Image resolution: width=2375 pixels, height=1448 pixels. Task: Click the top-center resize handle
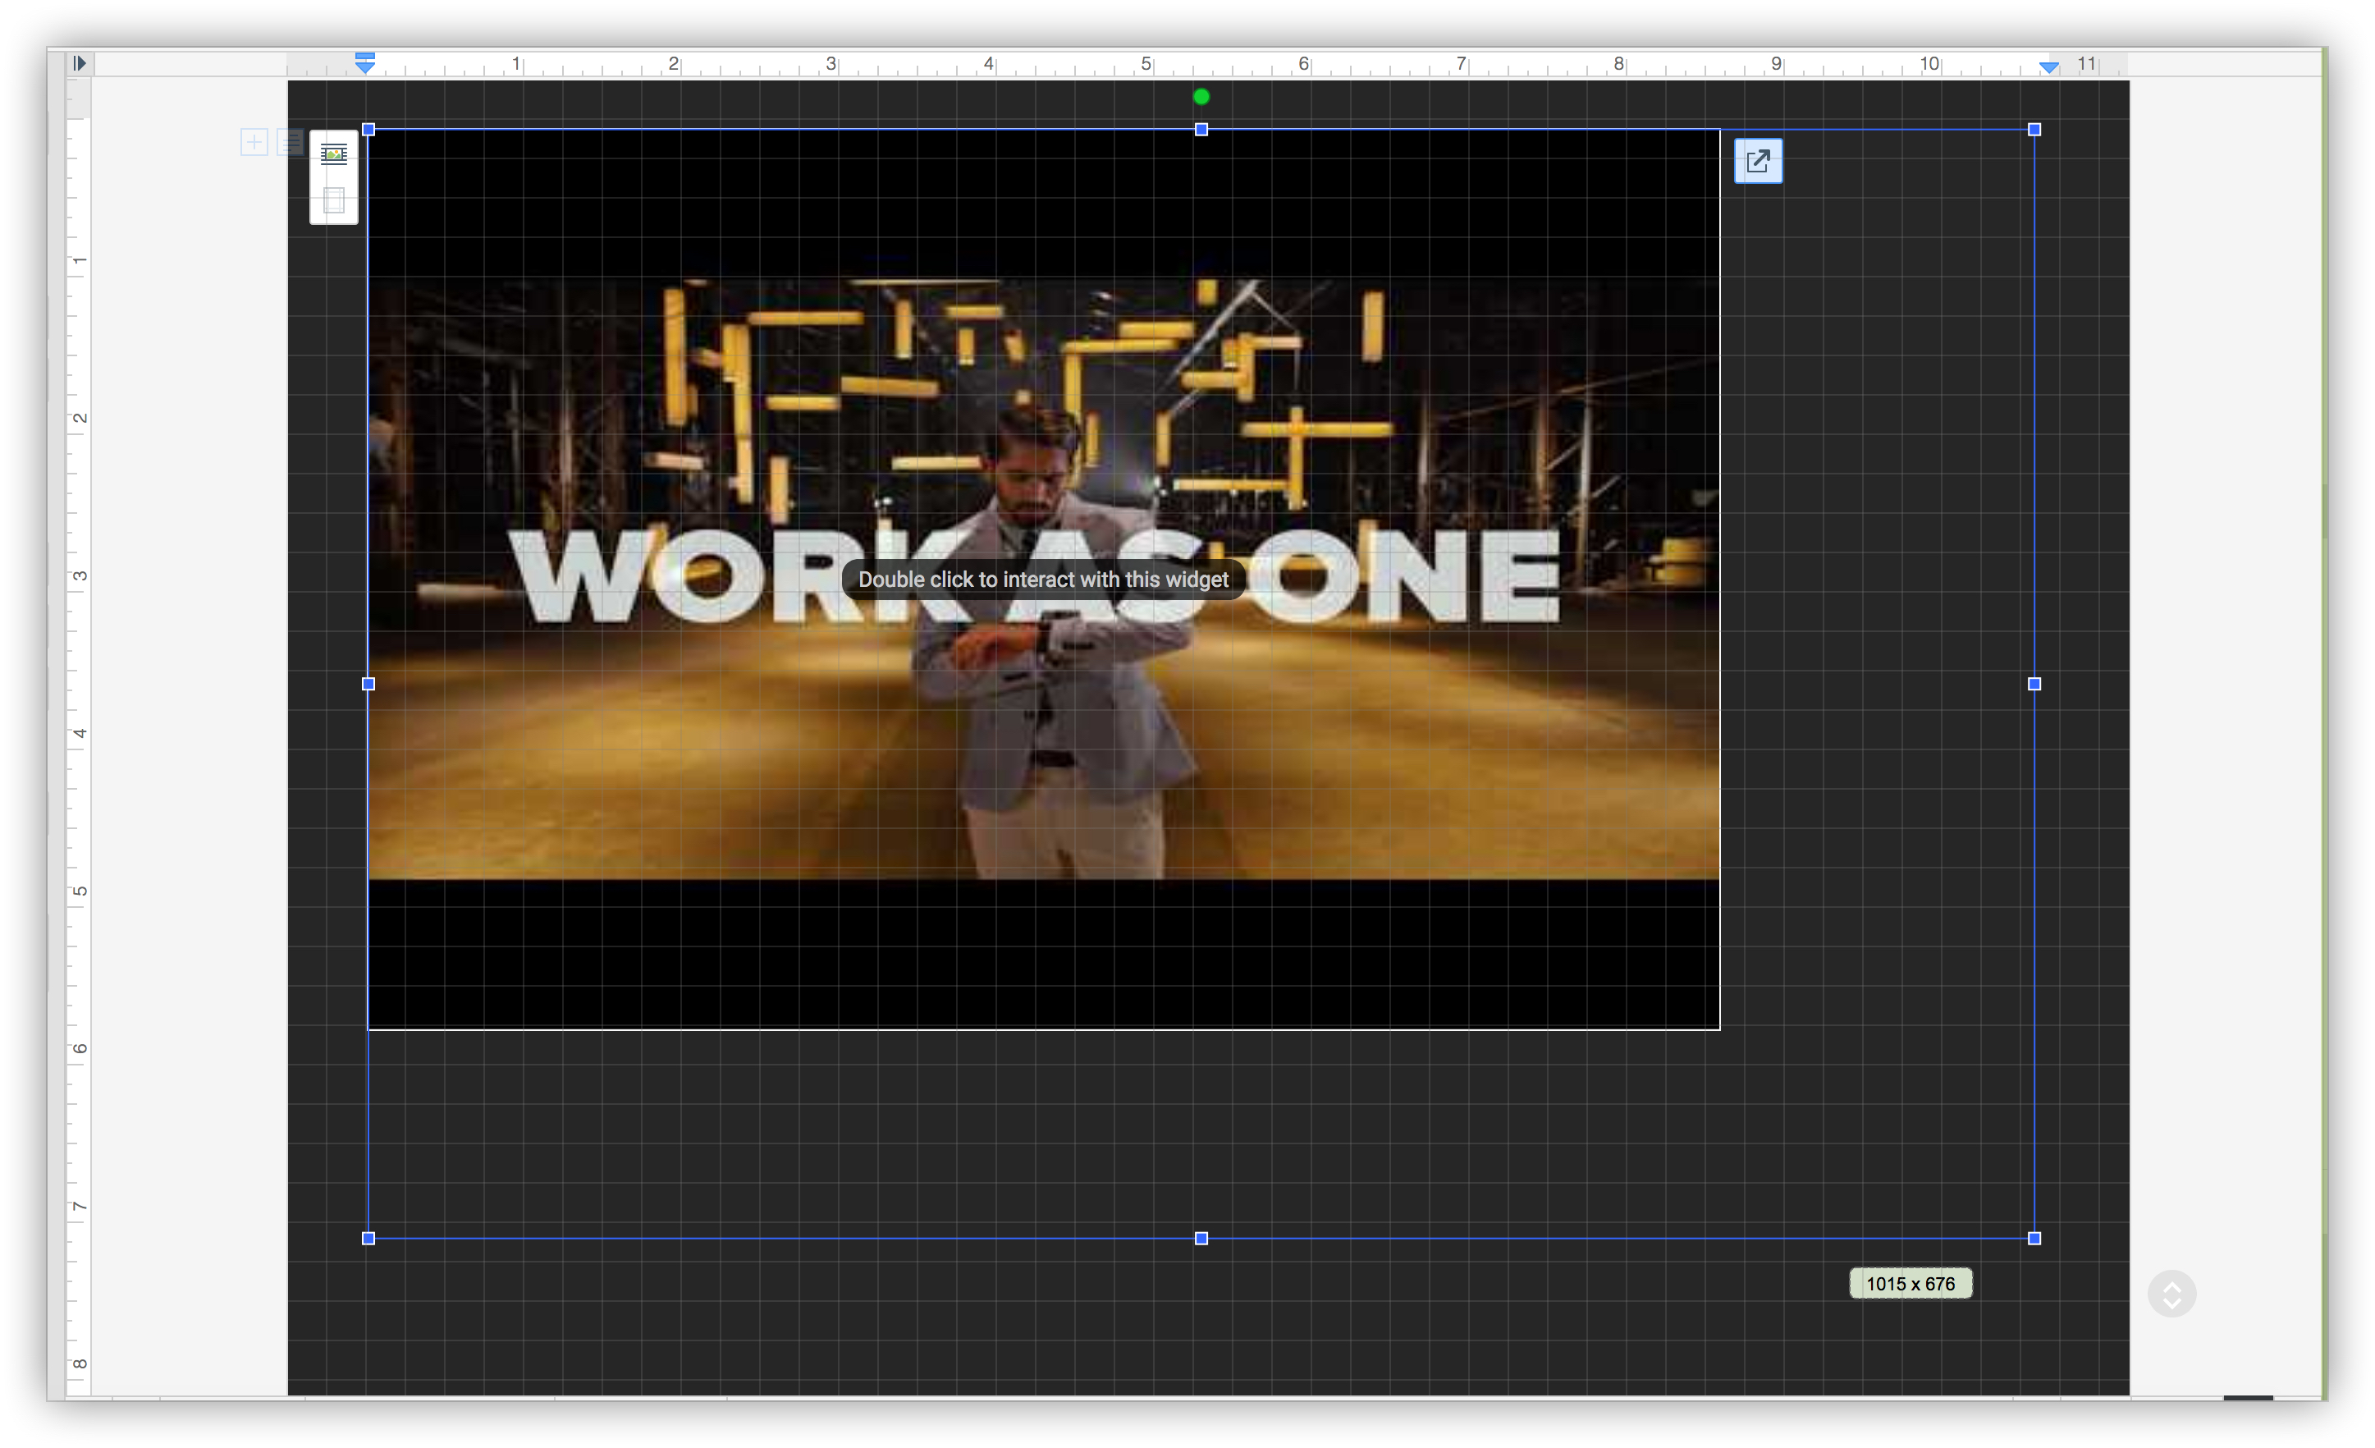coord(1201,129)
